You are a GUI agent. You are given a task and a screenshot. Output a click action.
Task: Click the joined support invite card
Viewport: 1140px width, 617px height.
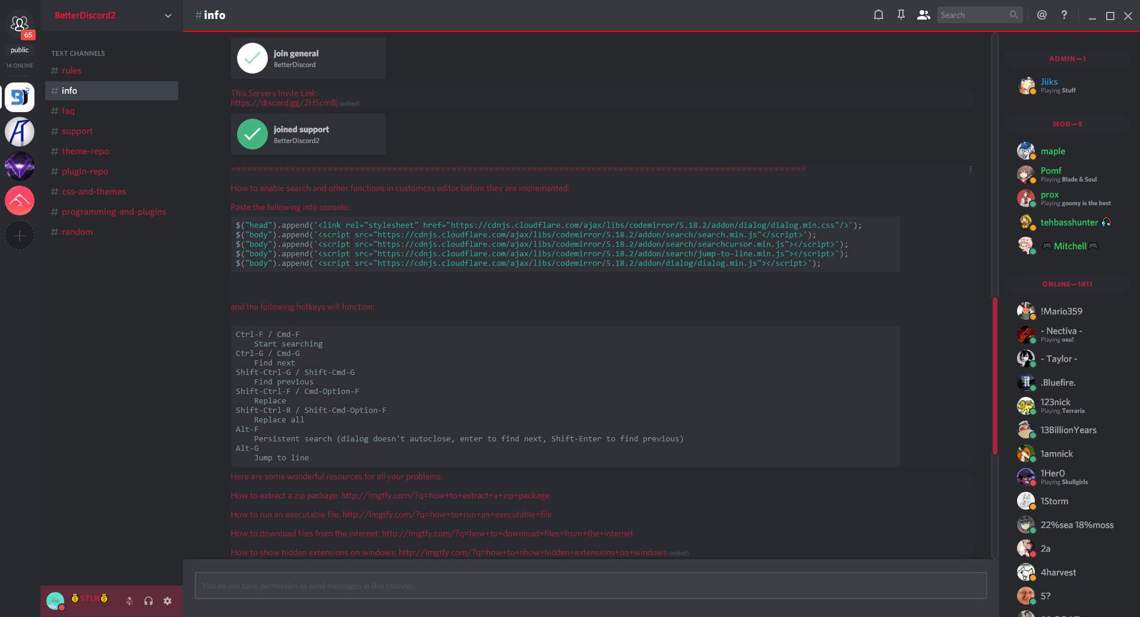pyautogui.click(x=308, y=135)
